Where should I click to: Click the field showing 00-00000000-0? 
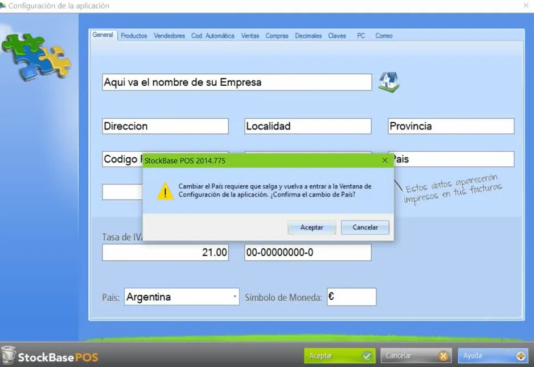tap(308, 252)
